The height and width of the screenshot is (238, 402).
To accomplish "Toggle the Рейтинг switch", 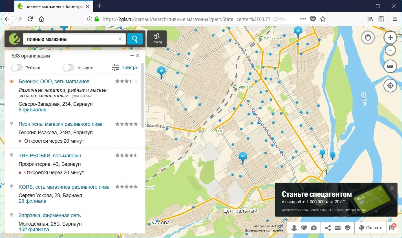I will (x=17, y=68).
